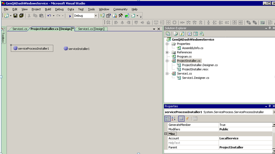Toggle Categorized view in Properties panel

click(167, 119)
